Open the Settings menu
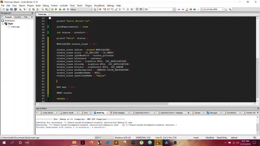 click(110, 5)
